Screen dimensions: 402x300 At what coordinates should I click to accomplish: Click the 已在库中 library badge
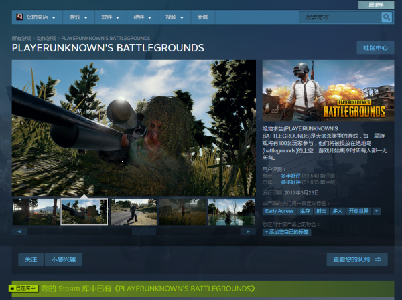(x=23, y=288)
